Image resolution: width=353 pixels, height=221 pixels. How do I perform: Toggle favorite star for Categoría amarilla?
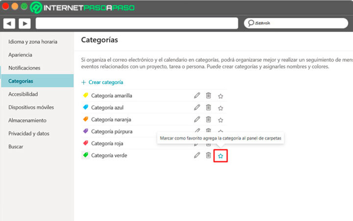coord(221,96)
